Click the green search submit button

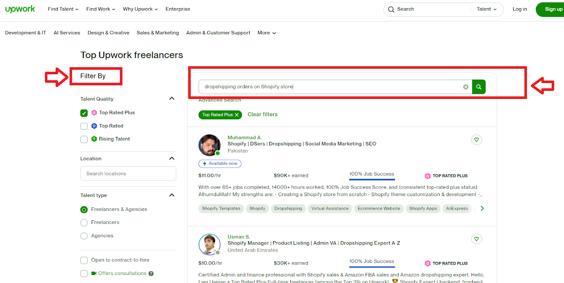click(x=479, y=87)
